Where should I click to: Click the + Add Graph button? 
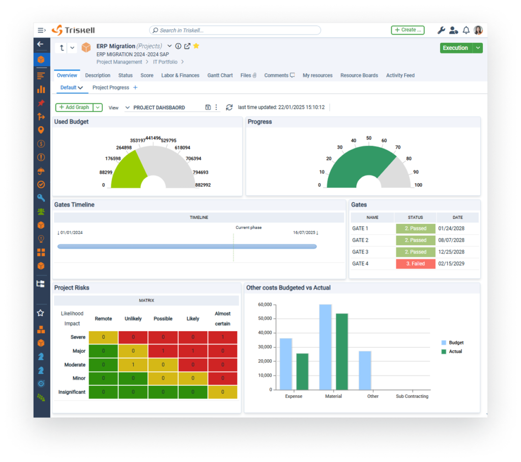click(74, 107)
